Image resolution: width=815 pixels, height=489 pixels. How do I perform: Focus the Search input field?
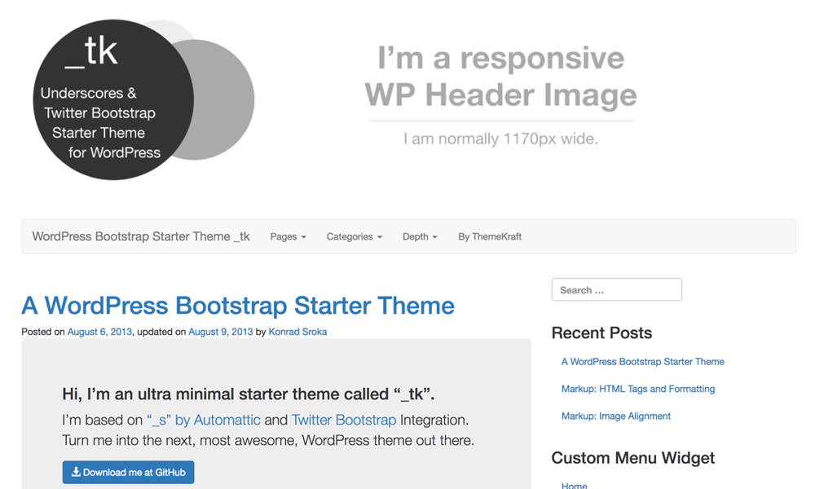pyautogui.click(x=616, y=290)
